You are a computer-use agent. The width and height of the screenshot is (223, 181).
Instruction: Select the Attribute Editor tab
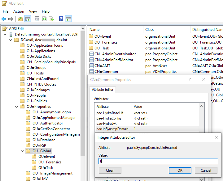pos(103,90)
